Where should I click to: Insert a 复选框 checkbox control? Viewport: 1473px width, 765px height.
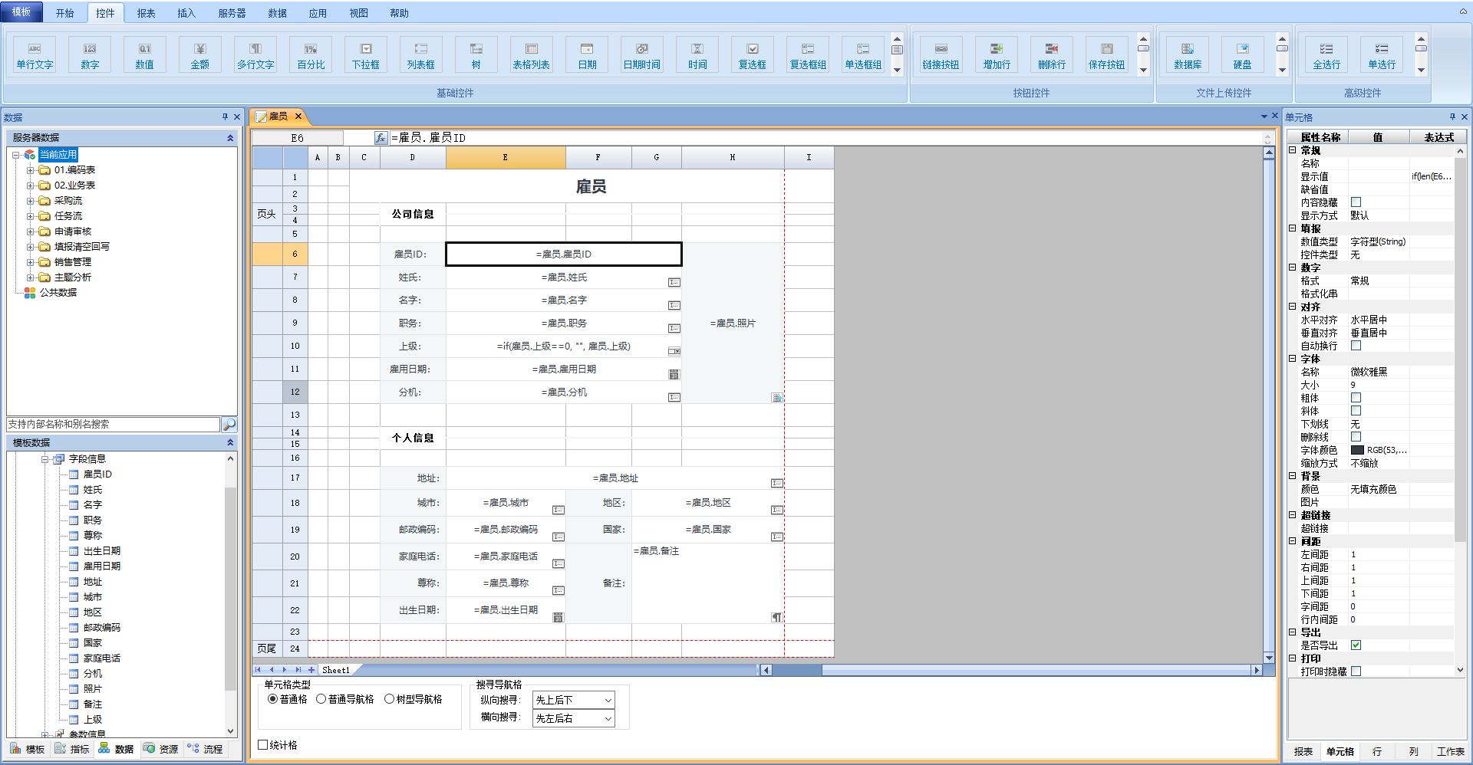click(752, 54)
